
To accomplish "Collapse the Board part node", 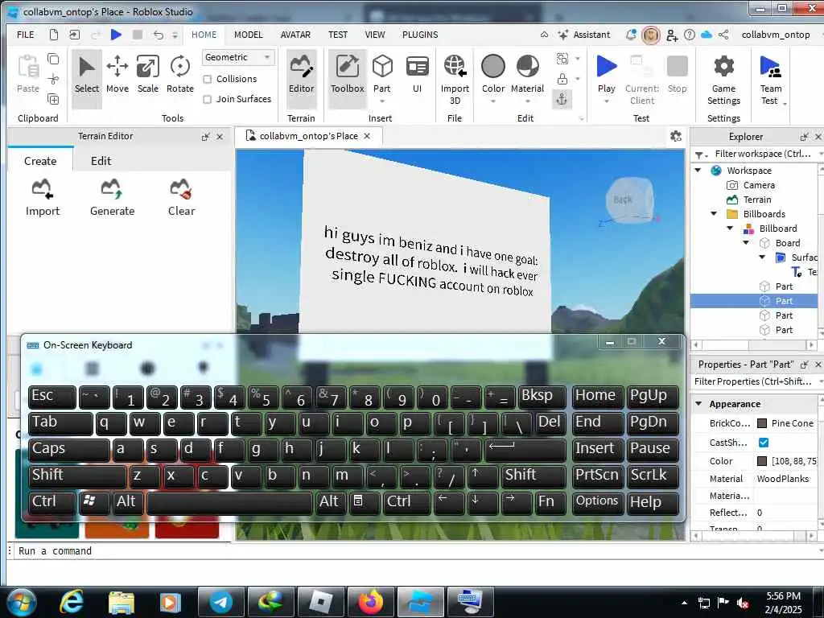I will pyautogui.click(x=746, y=243).
